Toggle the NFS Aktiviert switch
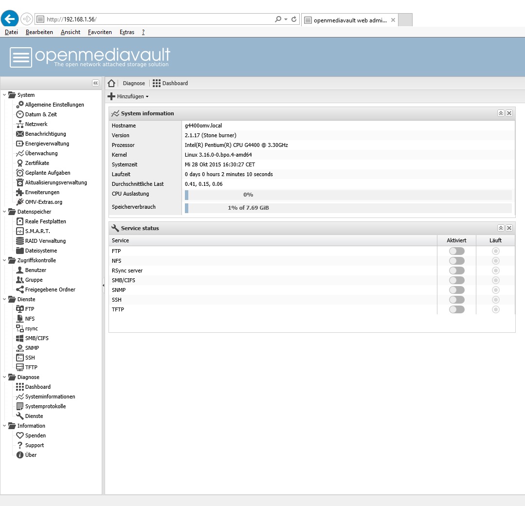Screen dimensions: 525x506 point(457,260)
